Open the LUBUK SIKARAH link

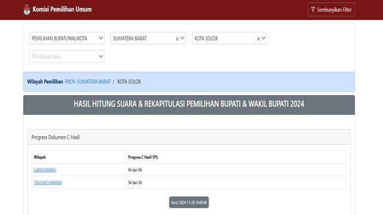[45, 170]
